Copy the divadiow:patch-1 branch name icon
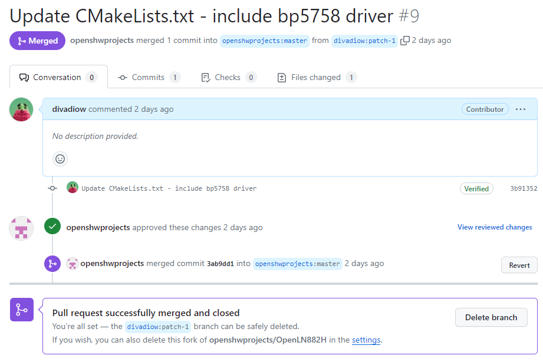Viewport: 543px width, 362px height. click(x=404, y=41)
